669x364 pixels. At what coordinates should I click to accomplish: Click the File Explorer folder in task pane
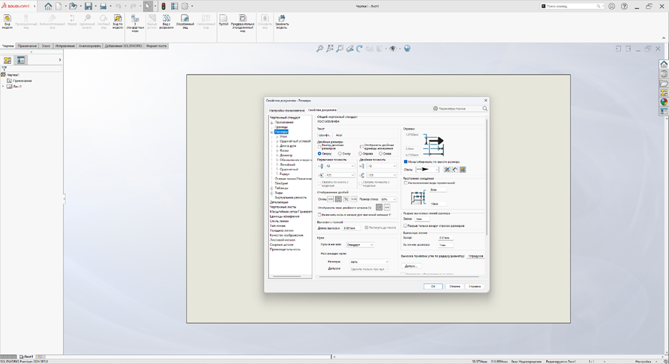(x=664, y=83)
